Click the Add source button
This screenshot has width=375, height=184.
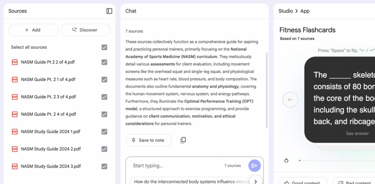tap(33, 30)
